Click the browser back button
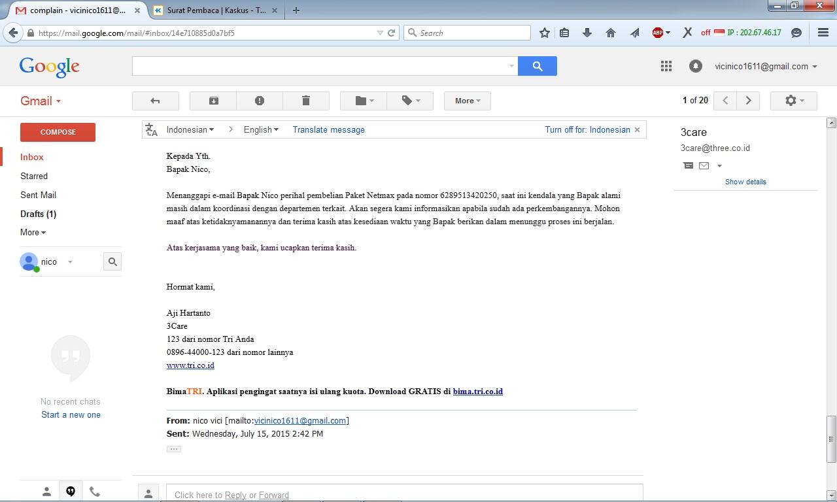The height and width of the screenshot is (502, 837). click(x=13, y=33)
